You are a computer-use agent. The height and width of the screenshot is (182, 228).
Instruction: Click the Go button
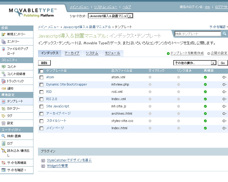[223, 63]
